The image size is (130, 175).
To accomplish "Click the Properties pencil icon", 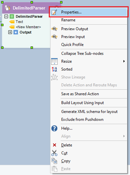I will tap(54, 12).
